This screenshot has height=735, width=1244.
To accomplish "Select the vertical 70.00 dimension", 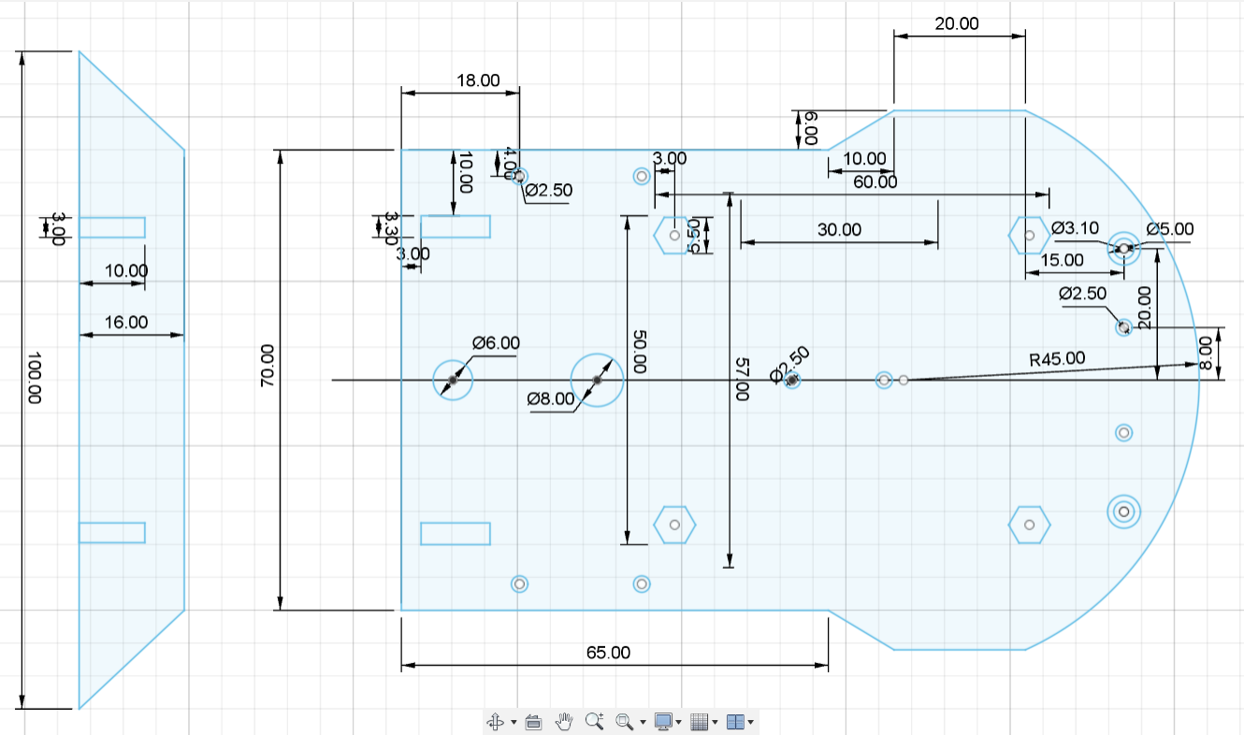I will (267, 366).
